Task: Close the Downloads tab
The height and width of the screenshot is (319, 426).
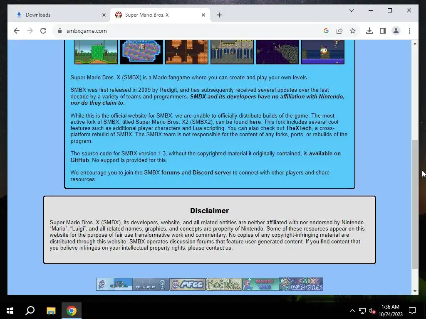Action: (x=104, y=15)
